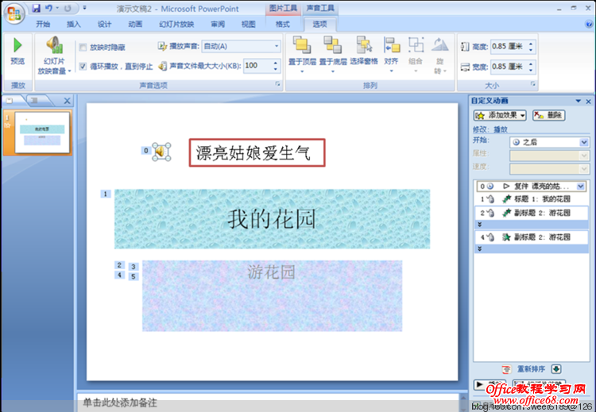Select the 选项 sound tools tab

point(319,25)
